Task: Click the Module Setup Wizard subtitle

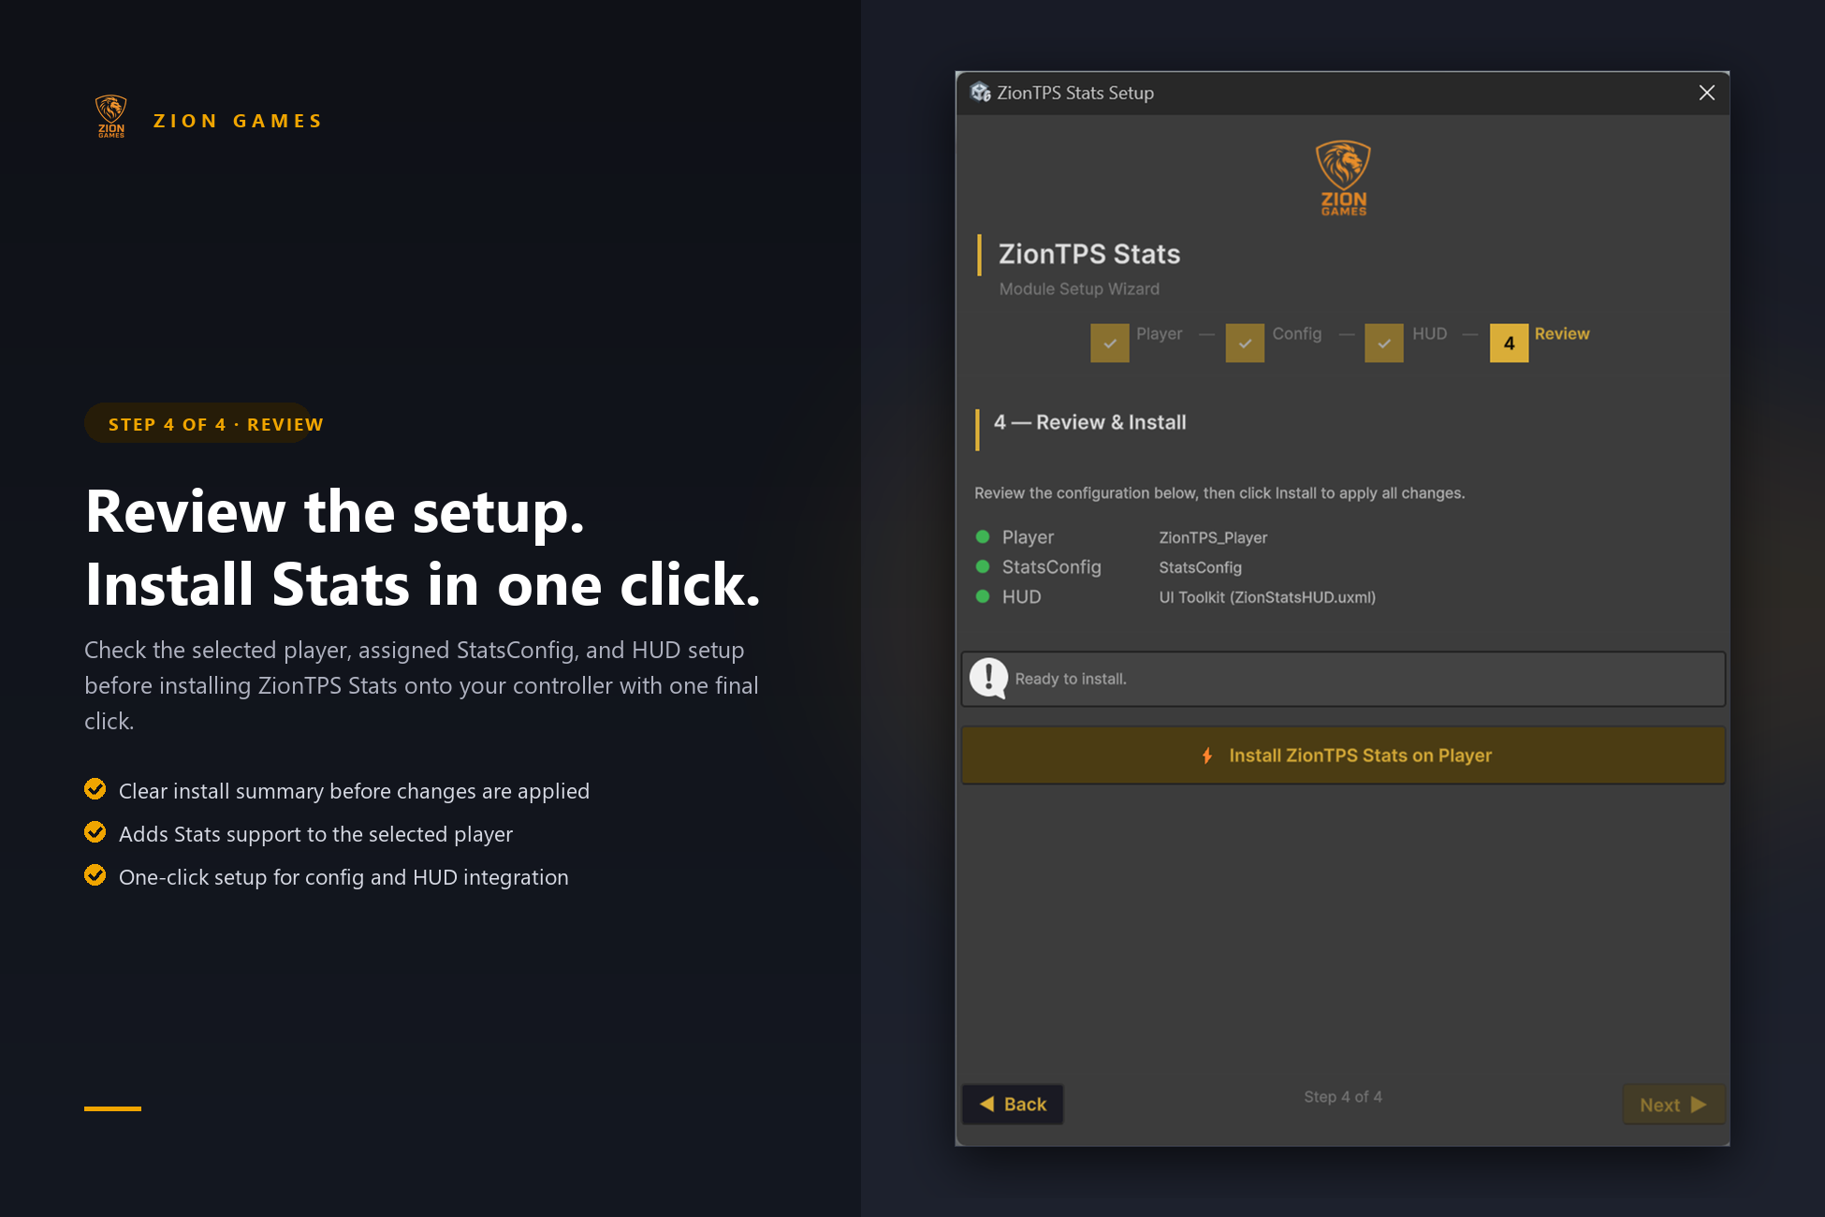Action: pos(1079,289)
